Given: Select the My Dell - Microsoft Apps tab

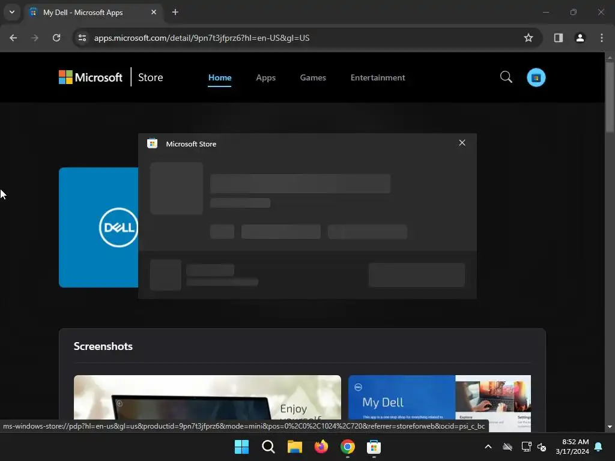Looking at the screenshot, I should [93, 13].
